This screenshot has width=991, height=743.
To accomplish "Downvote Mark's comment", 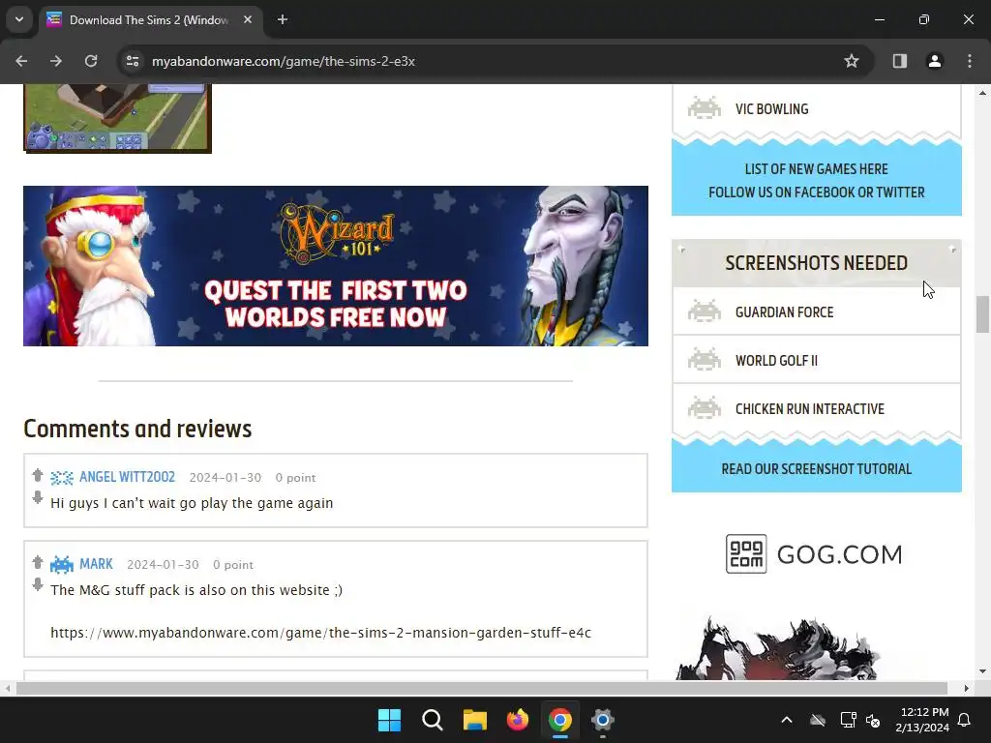I will 38,585.
